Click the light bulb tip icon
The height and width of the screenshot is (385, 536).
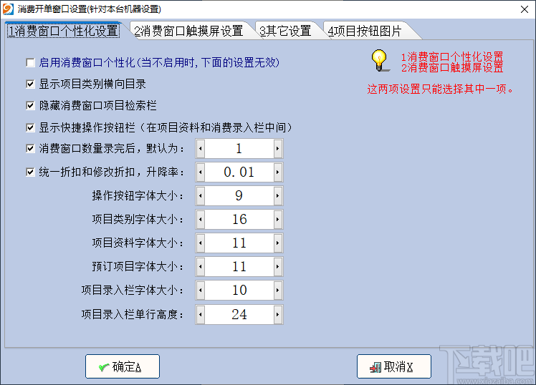point(380,61)
